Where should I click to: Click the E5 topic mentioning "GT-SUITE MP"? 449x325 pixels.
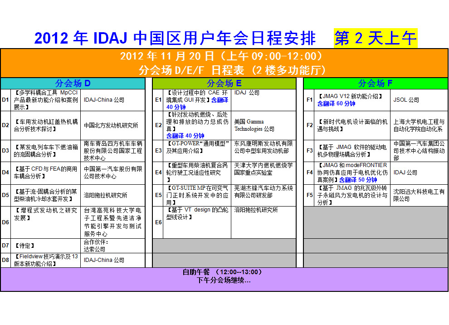coord(197,195)
